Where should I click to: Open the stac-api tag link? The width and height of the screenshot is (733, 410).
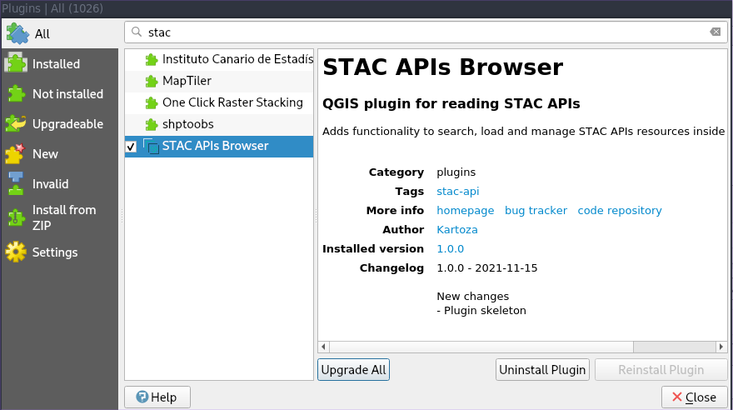tap(457, 191)
